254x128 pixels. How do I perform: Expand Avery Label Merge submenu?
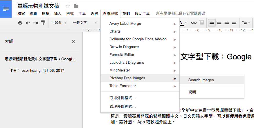point(140,24)
